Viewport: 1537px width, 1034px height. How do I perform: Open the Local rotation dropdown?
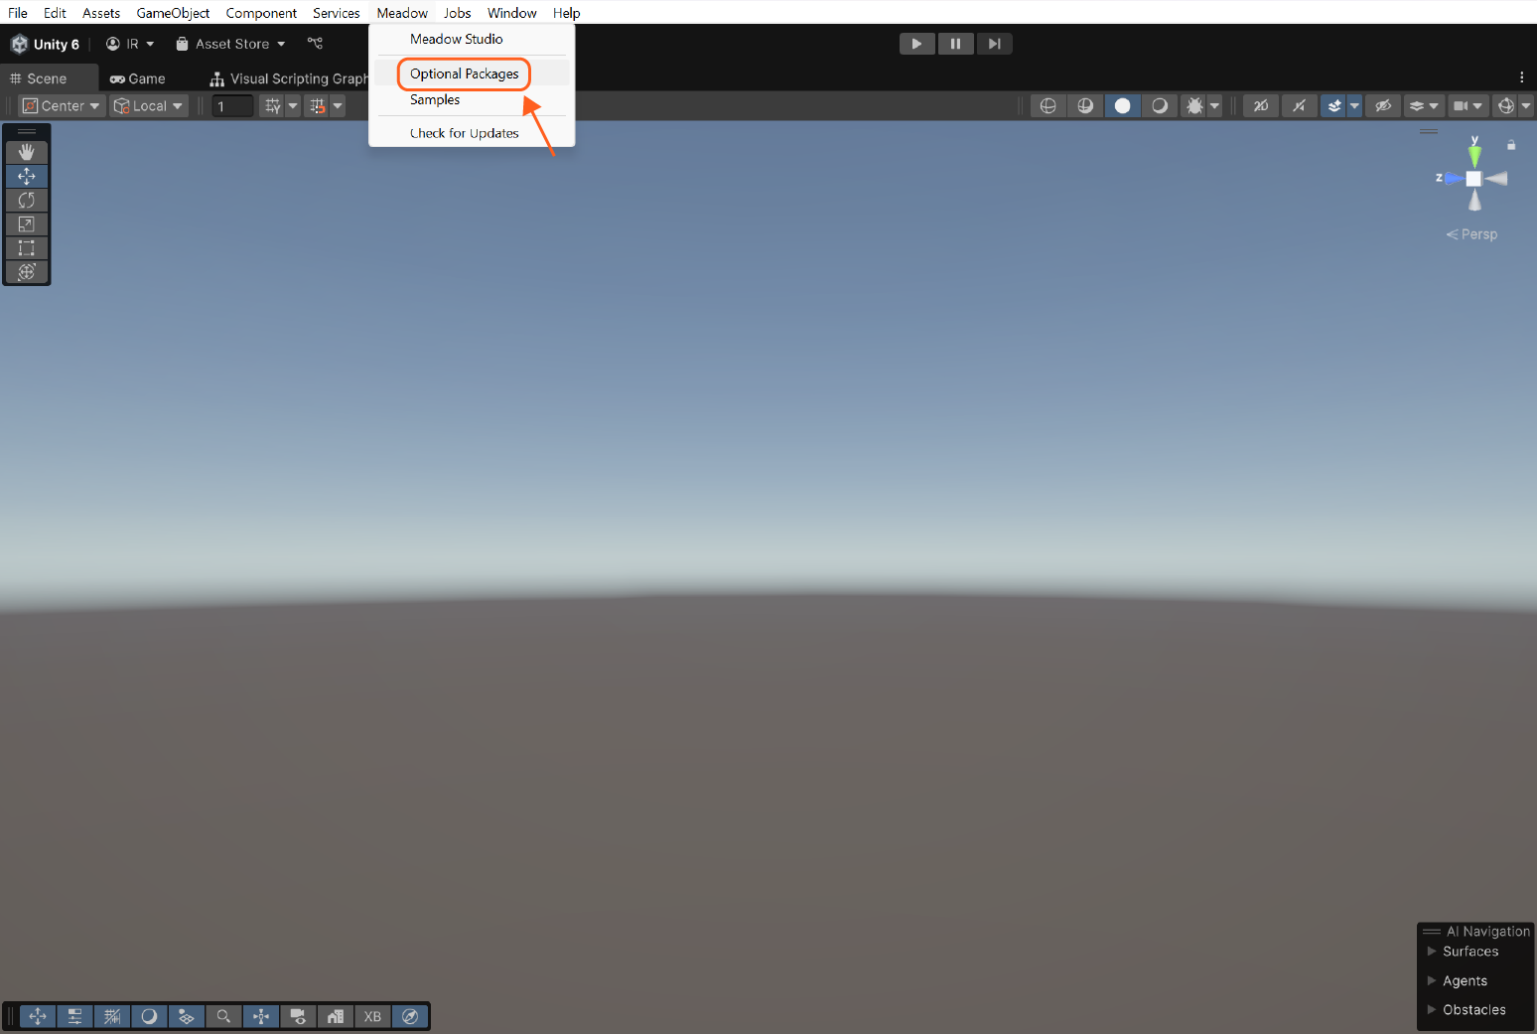click(x=149, y=106)
